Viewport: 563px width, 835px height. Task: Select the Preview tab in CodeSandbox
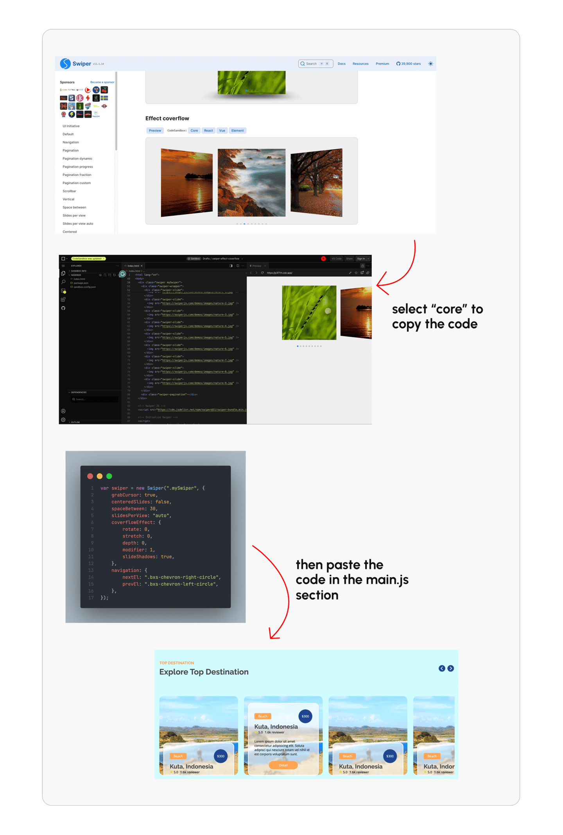pos(257,266)
